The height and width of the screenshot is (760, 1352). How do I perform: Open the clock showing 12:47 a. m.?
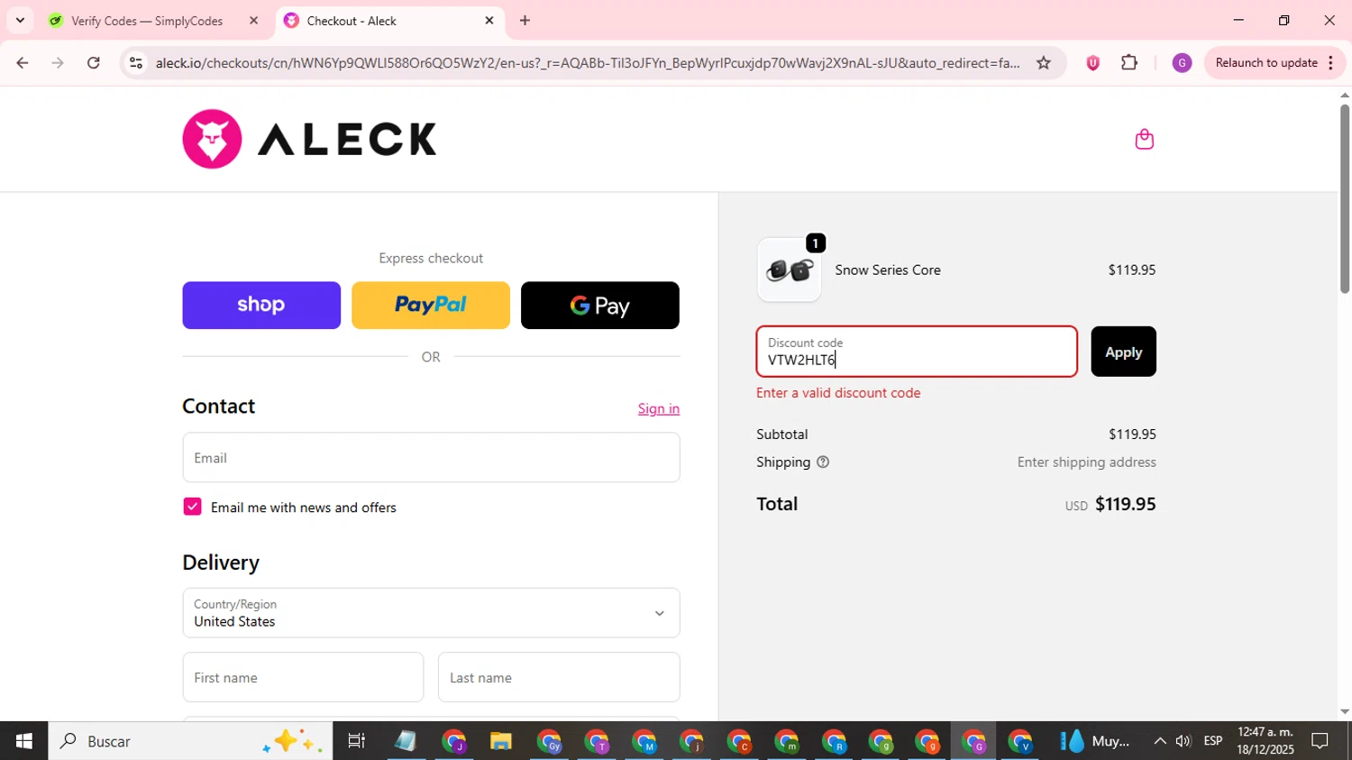pos(1265,741)
